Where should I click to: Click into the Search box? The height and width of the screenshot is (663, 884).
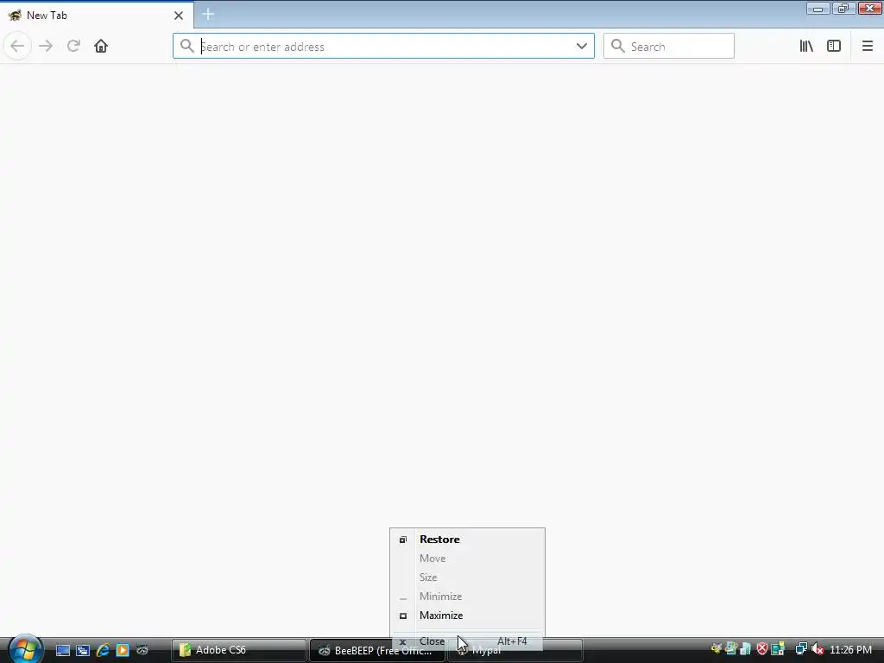click(669, 47)
